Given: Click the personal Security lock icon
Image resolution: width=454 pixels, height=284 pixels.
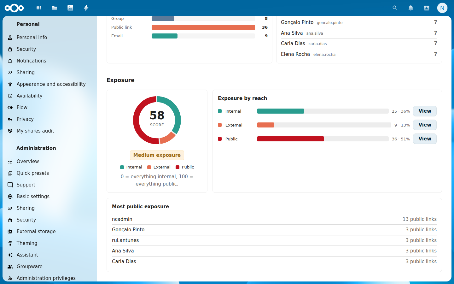Looking at the screenshot, I should click(10, 49).
